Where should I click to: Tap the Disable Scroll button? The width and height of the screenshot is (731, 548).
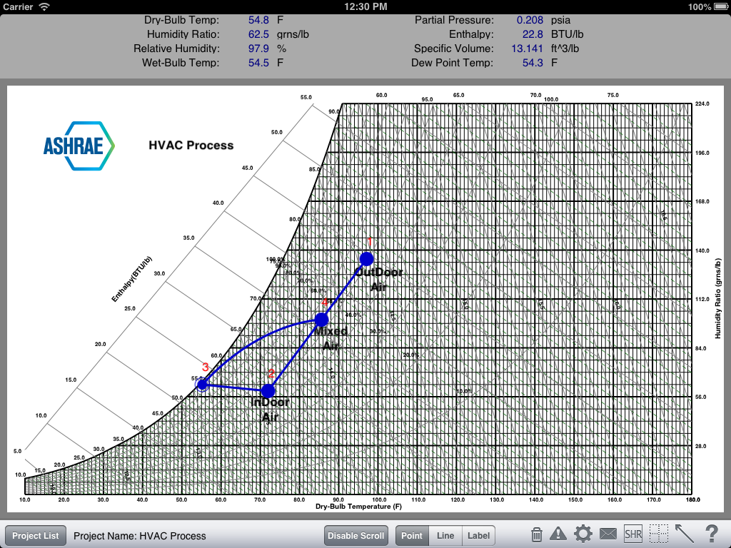pyautogui.click(x=356, y=535)
